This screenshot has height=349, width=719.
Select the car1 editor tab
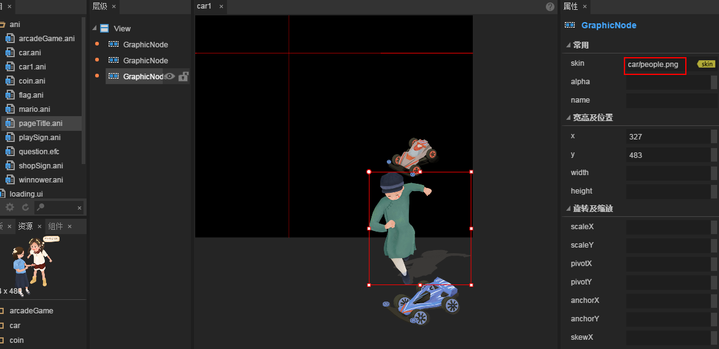[204, 6]
